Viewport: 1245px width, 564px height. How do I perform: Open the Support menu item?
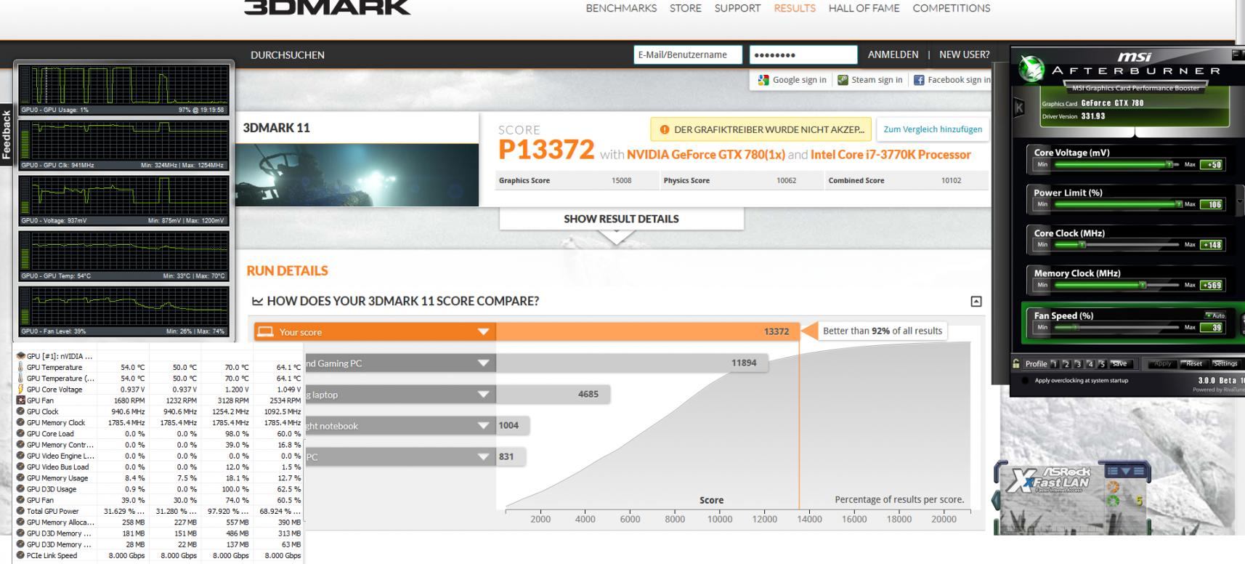737,8
